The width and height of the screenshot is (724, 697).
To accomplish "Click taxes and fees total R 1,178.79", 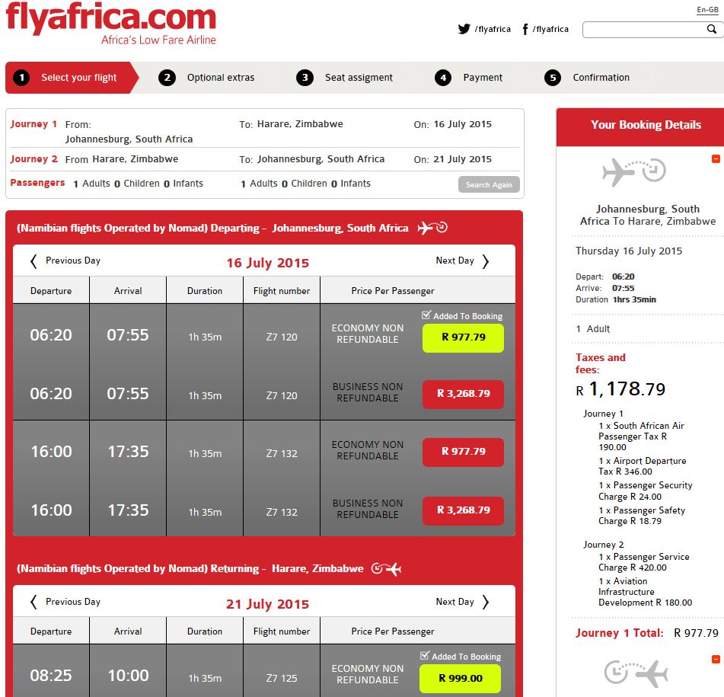I will pos(620,389).
